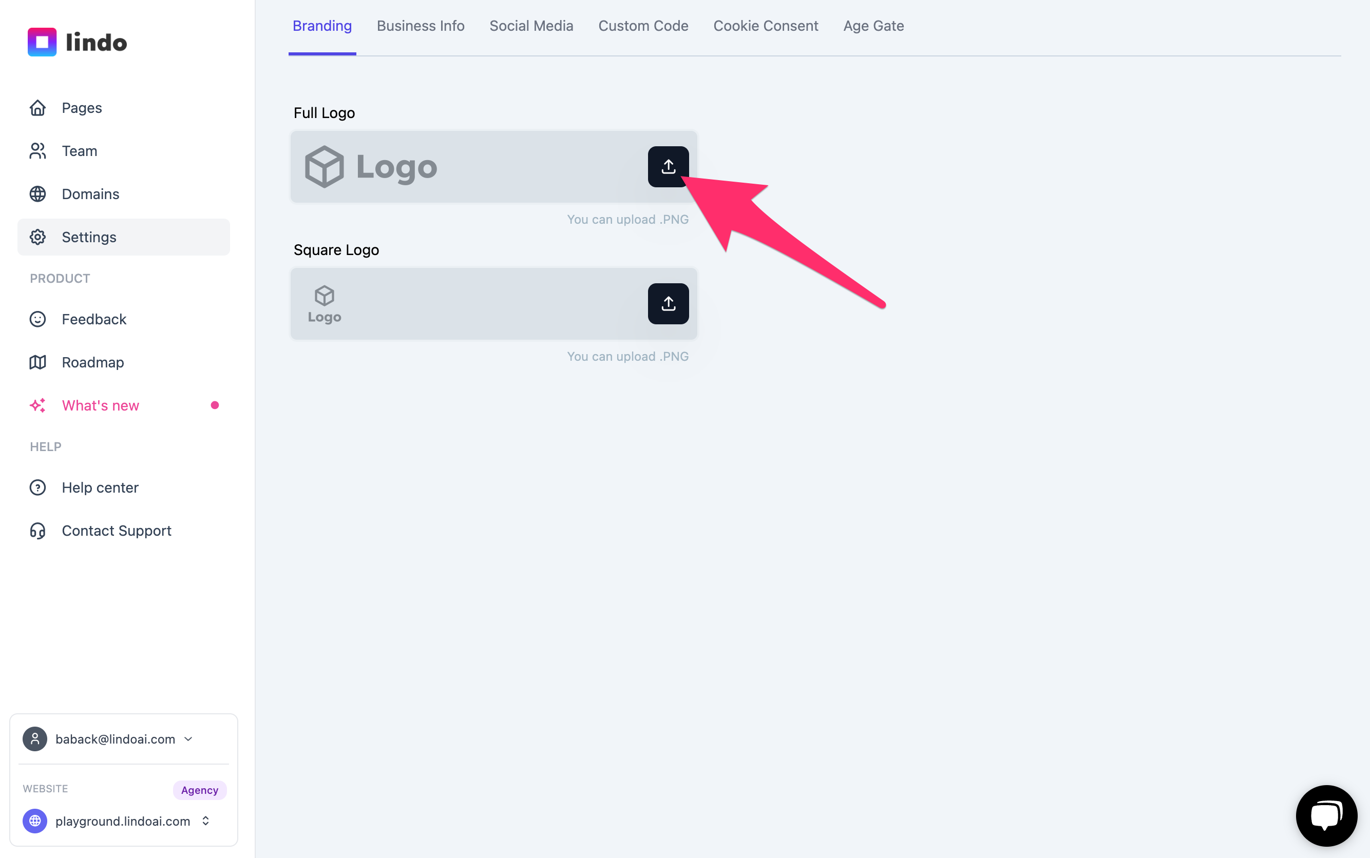Click the lindo logo icon
This screenshot has height=858, width=1370.
[x=42, y=42]
